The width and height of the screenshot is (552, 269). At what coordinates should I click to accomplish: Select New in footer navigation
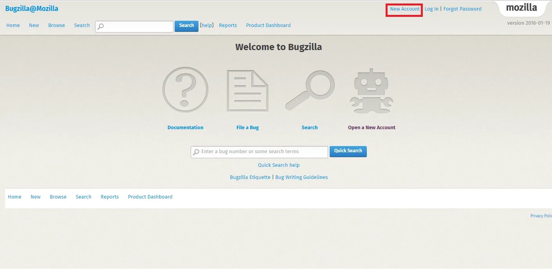tap(36, 197)
